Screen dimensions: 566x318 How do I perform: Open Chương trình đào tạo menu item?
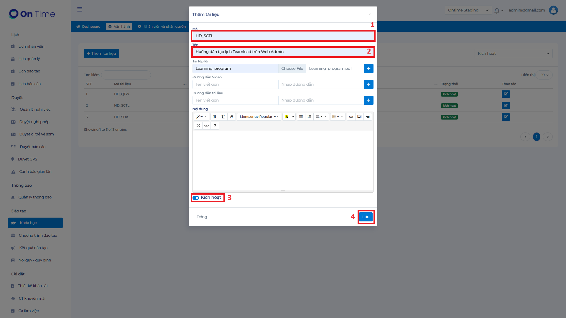click(38, 236)
